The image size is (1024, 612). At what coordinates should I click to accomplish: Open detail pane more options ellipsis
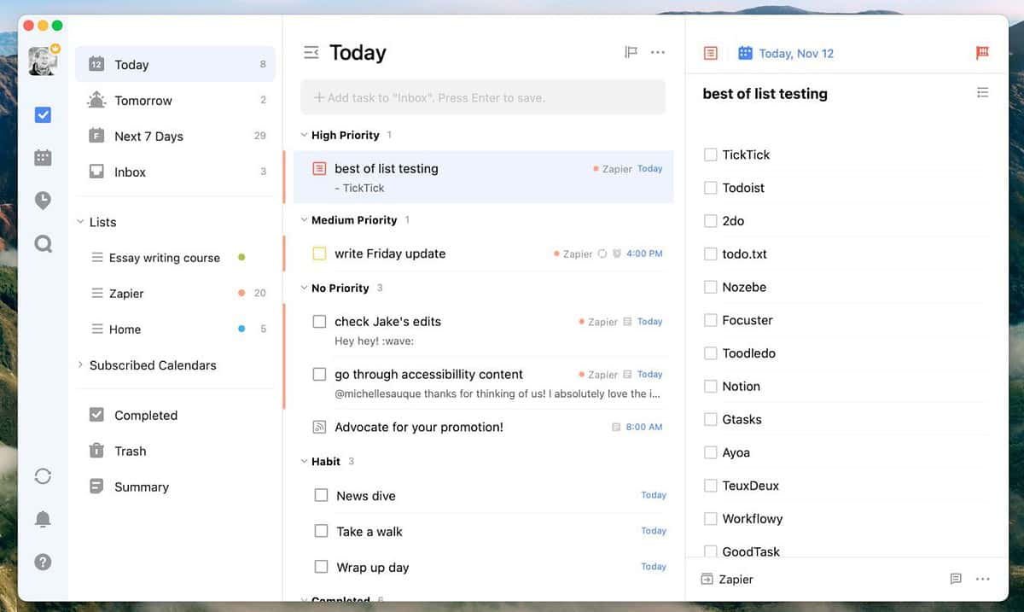click(x=982, y=579)
